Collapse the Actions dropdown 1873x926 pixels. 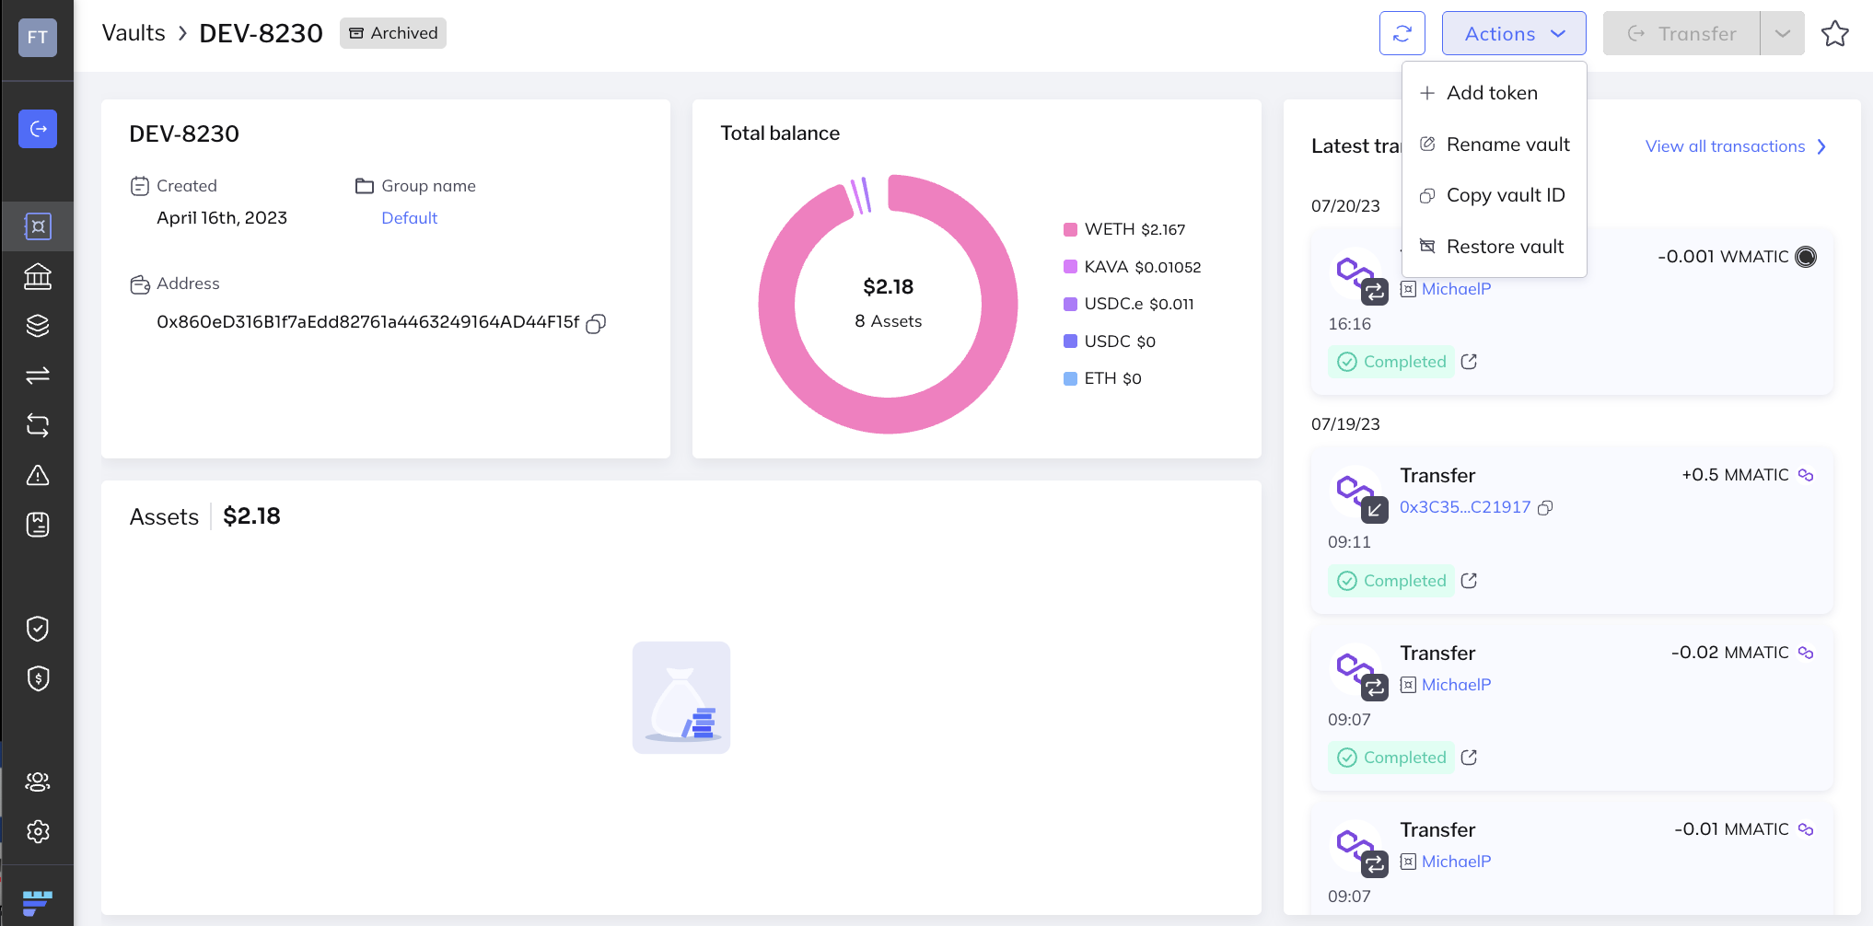pos(1513,34)
